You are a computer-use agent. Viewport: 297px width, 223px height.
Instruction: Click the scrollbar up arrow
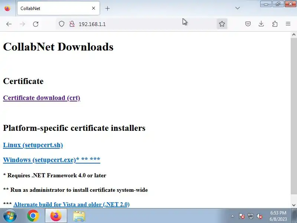tap(294, 35)
